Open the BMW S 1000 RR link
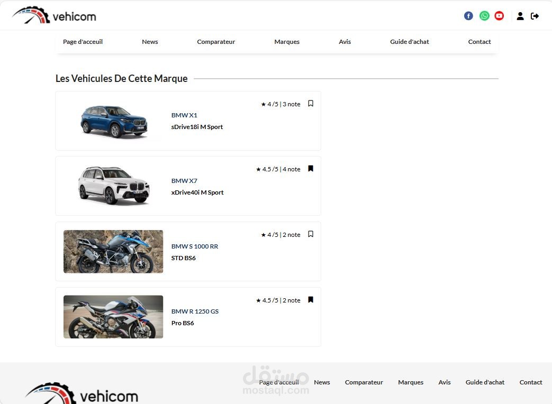Screen dimensions: 552x404 [x=195, y=246]
